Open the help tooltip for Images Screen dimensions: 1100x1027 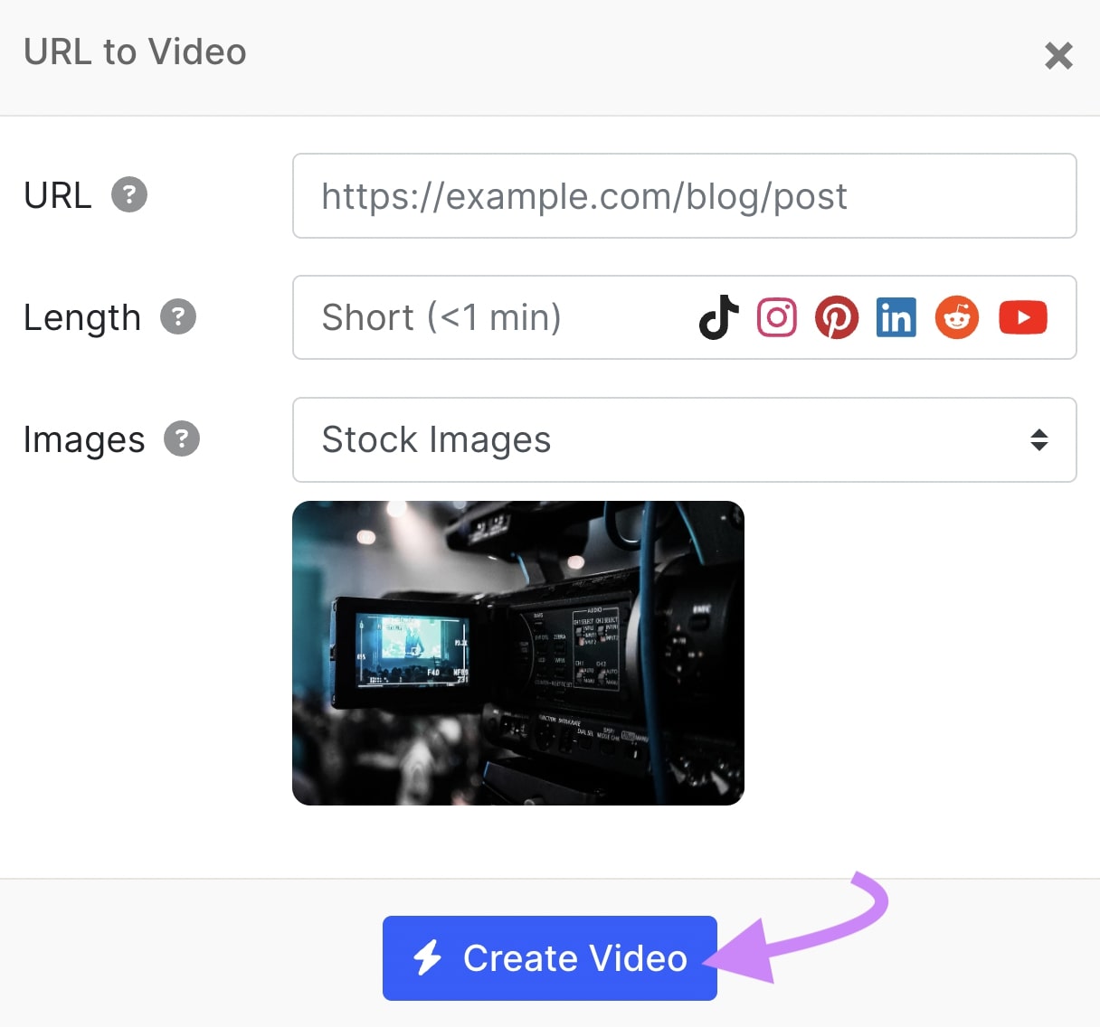click(183, 438)
